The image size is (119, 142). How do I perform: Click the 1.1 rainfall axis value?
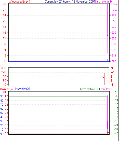tap(7, 96)
